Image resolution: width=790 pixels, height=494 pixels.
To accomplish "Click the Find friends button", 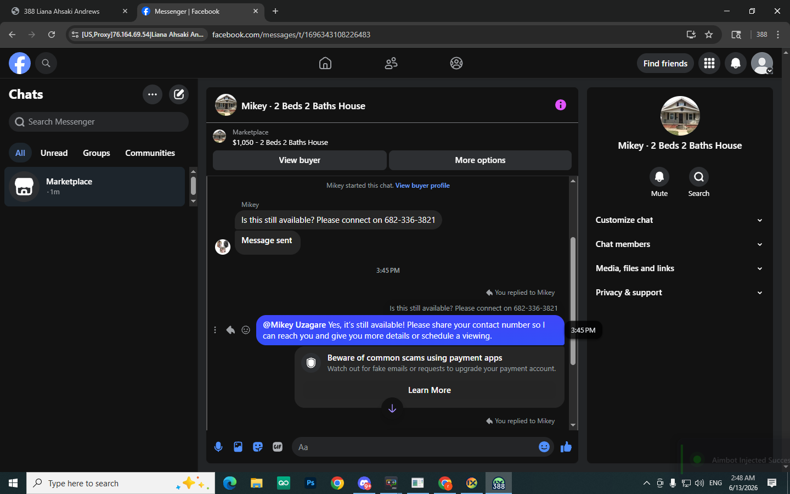I will click(665, 63).
